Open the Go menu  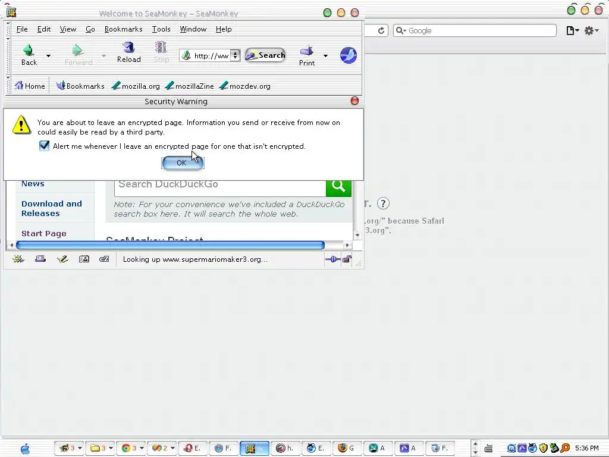tap(90, 29)
